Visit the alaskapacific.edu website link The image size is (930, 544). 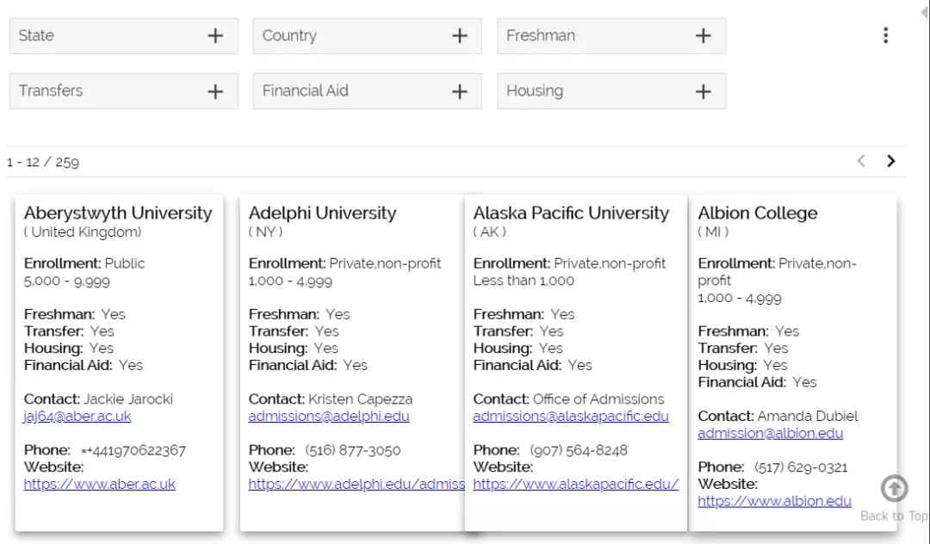[575, 485]
